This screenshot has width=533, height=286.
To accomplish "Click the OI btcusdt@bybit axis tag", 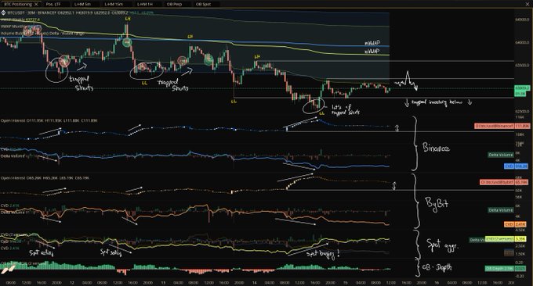I will pos(497,182).
